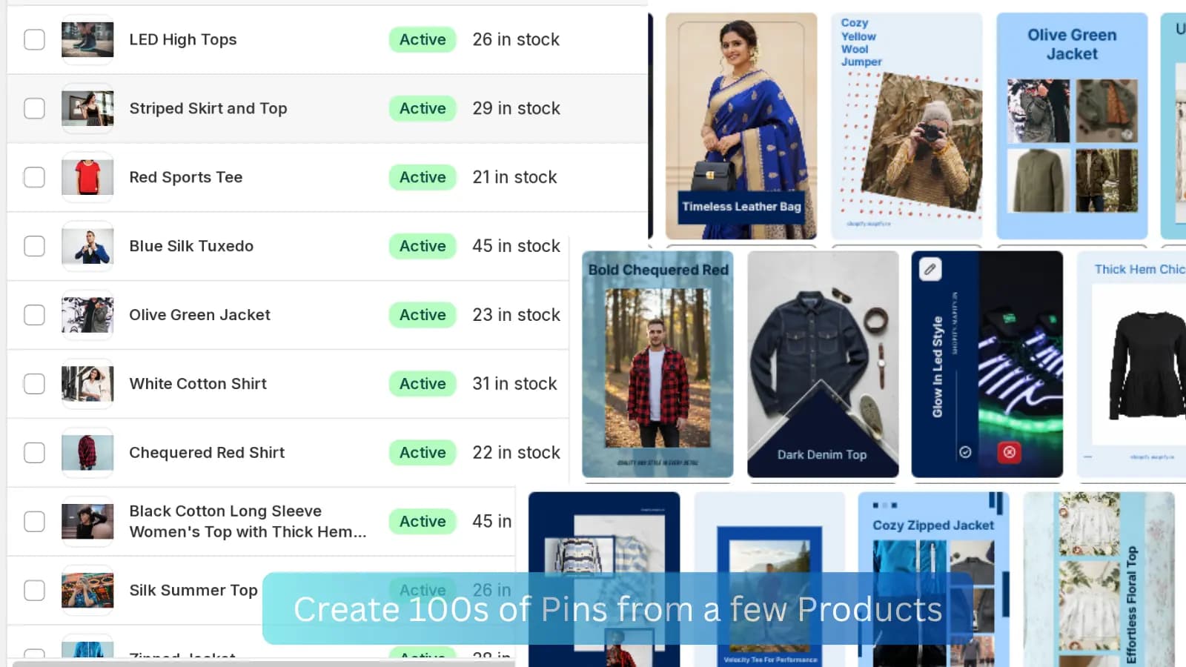
Task: Open the Dark Denim Top pin
Action: point(823,364)
